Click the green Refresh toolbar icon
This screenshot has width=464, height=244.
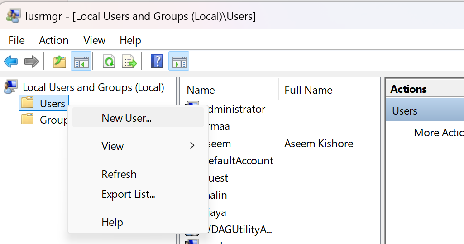[x=109, y=62]
